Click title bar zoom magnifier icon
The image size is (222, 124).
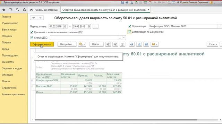[169, 2]
